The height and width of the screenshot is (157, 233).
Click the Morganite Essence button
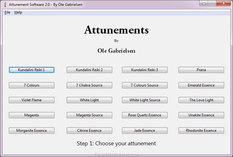pos(32,131)
